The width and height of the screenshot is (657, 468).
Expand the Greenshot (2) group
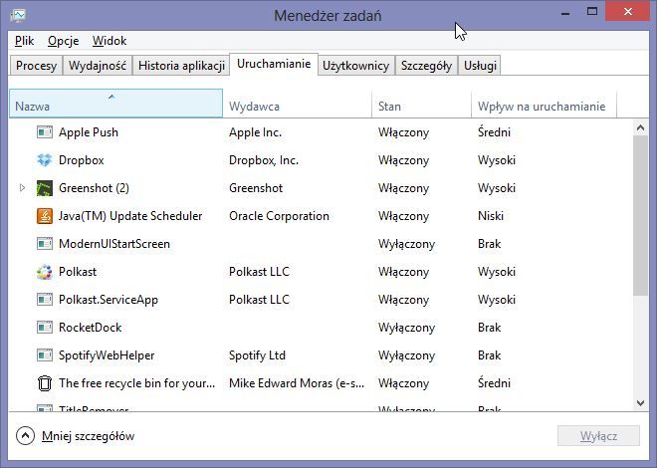tap(23, 188)
